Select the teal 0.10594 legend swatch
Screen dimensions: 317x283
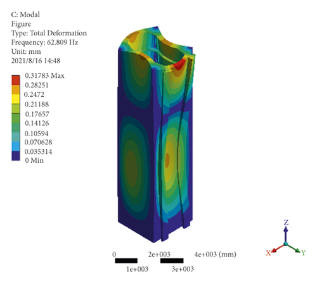coord(16,137)
